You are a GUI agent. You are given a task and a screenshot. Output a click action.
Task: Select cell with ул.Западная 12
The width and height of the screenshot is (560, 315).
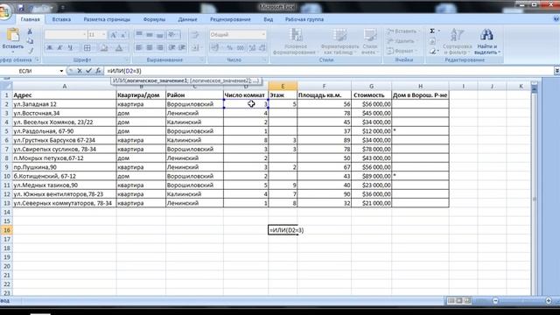click(x=65, y=104)
